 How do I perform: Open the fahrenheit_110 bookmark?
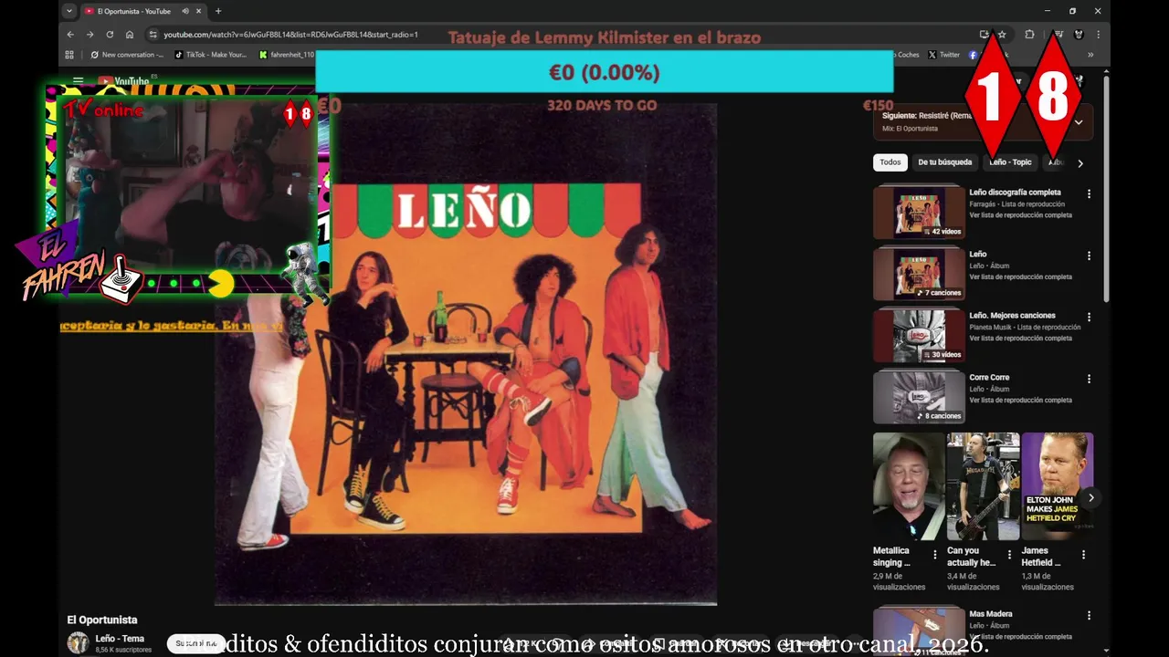pos(287,55)
